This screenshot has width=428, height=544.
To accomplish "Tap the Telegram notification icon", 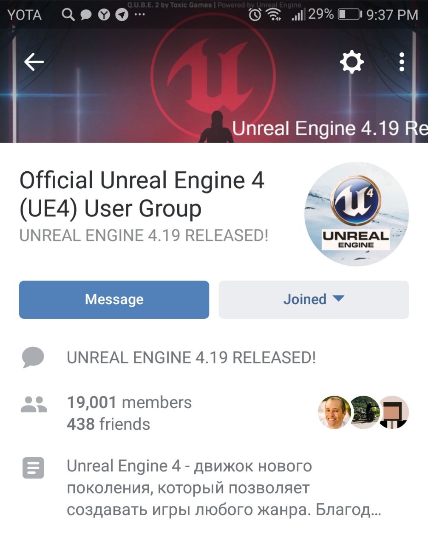I will click(122, 15).
